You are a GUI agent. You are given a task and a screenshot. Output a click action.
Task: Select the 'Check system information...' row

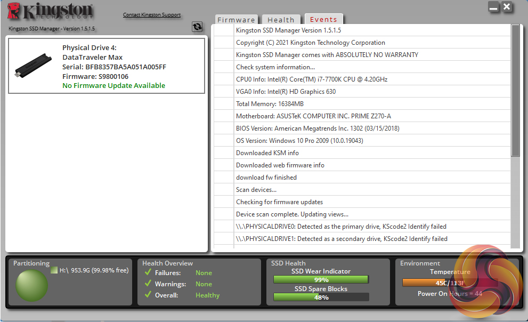tap(362, 67)
